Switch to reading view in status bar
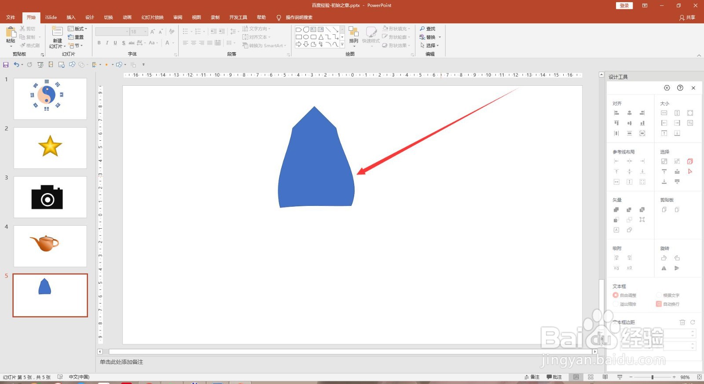 [x=605, y=377]
